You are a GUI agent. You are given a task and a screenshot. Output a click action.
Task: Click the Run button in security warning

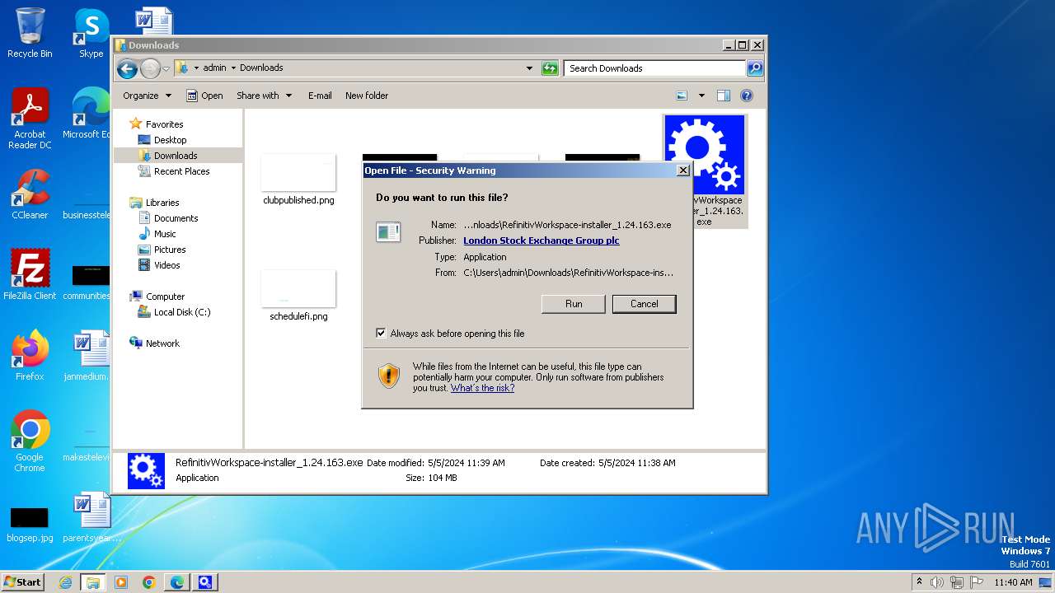coord(574,304)
